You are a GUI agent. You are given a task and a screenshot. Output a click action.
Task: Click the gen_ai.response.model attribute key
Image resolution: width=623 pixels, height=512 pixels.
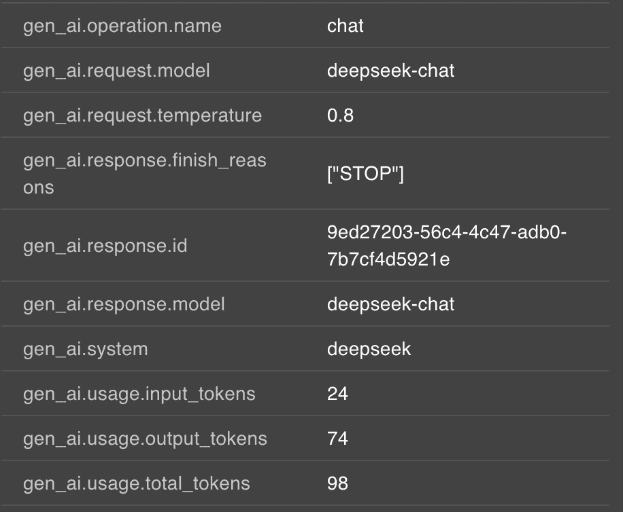(x=124, y=304)
